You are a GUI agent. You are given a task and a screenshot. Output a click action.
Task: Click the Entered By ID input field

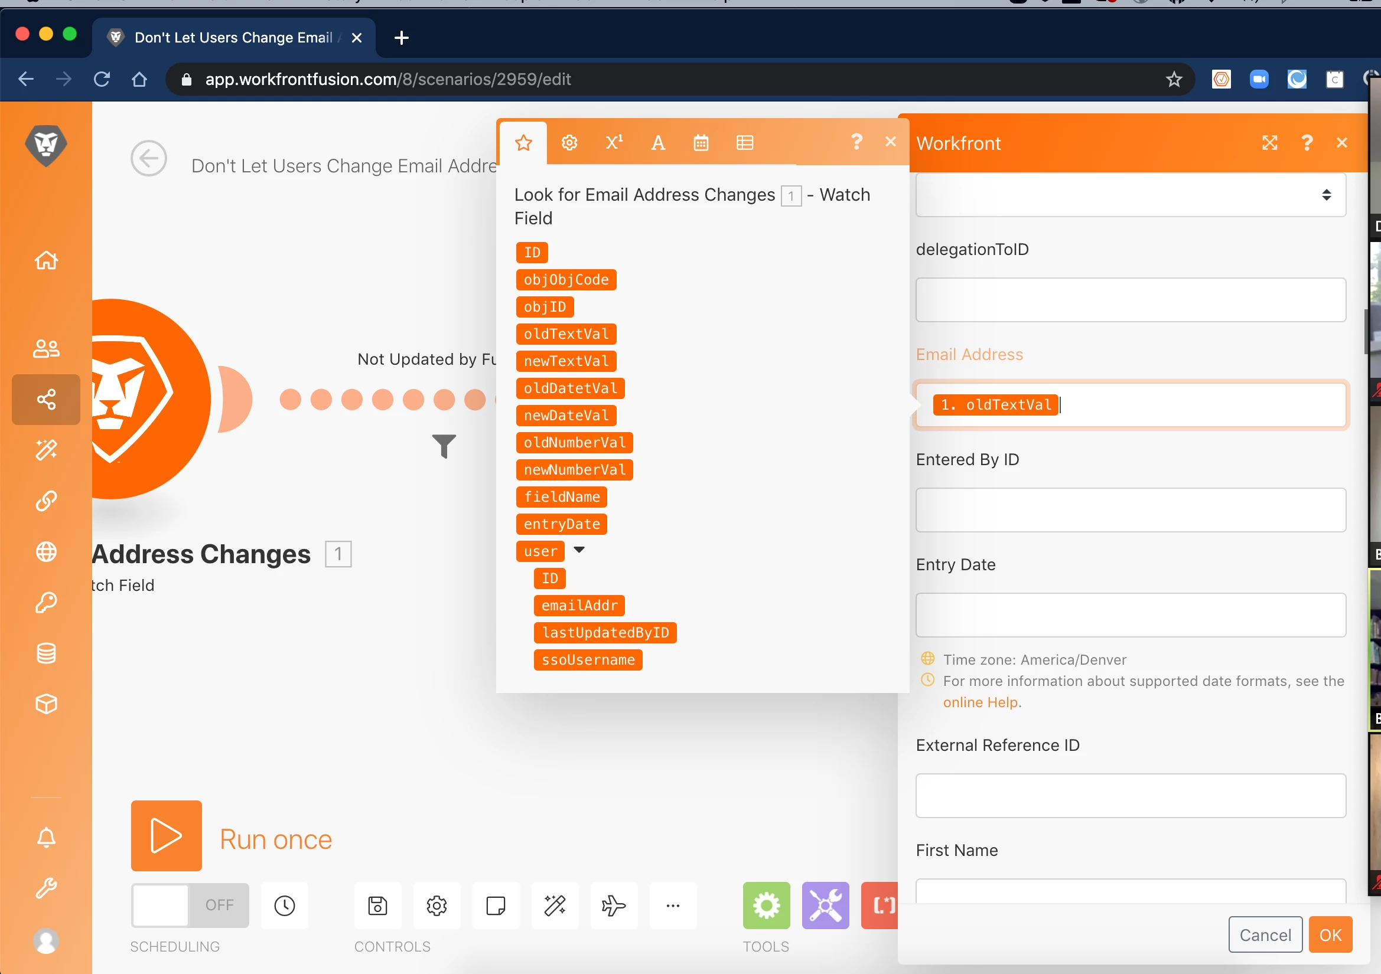click(x=1131, y=511)
